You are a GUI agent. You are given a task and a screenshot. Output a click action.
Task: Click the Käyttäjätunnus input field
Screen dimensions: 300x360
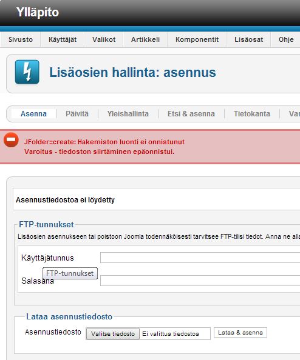pyautogui.click(x=200, y=258)
